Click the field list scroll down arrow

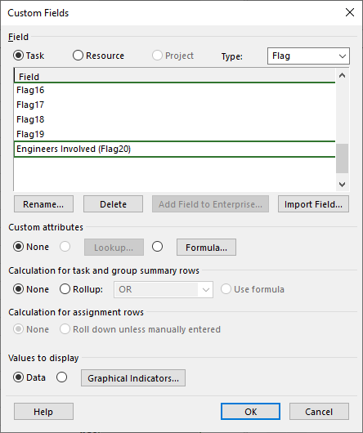pyautogui.click(x=342, y=184)
